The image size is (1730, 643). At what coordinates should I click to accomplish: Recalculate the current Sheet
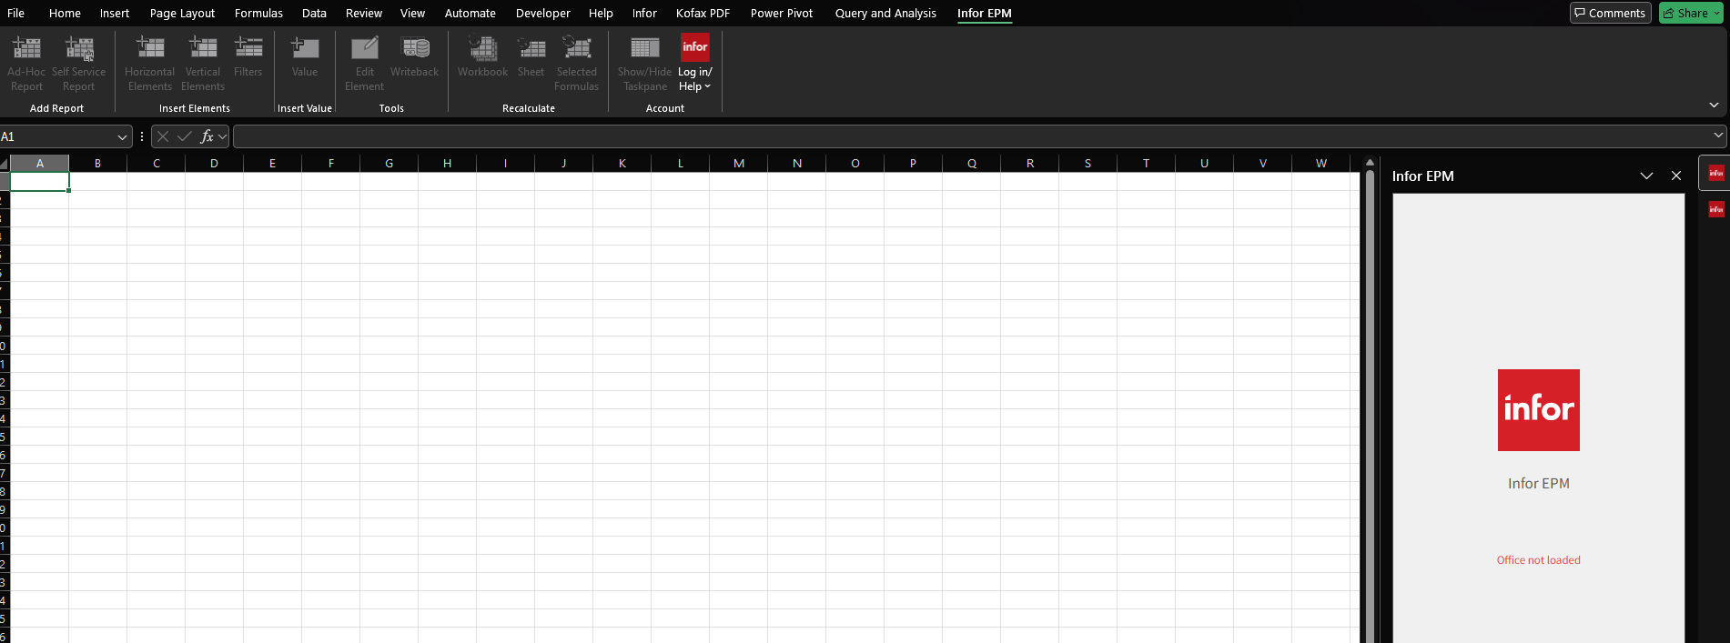[531, 56]
